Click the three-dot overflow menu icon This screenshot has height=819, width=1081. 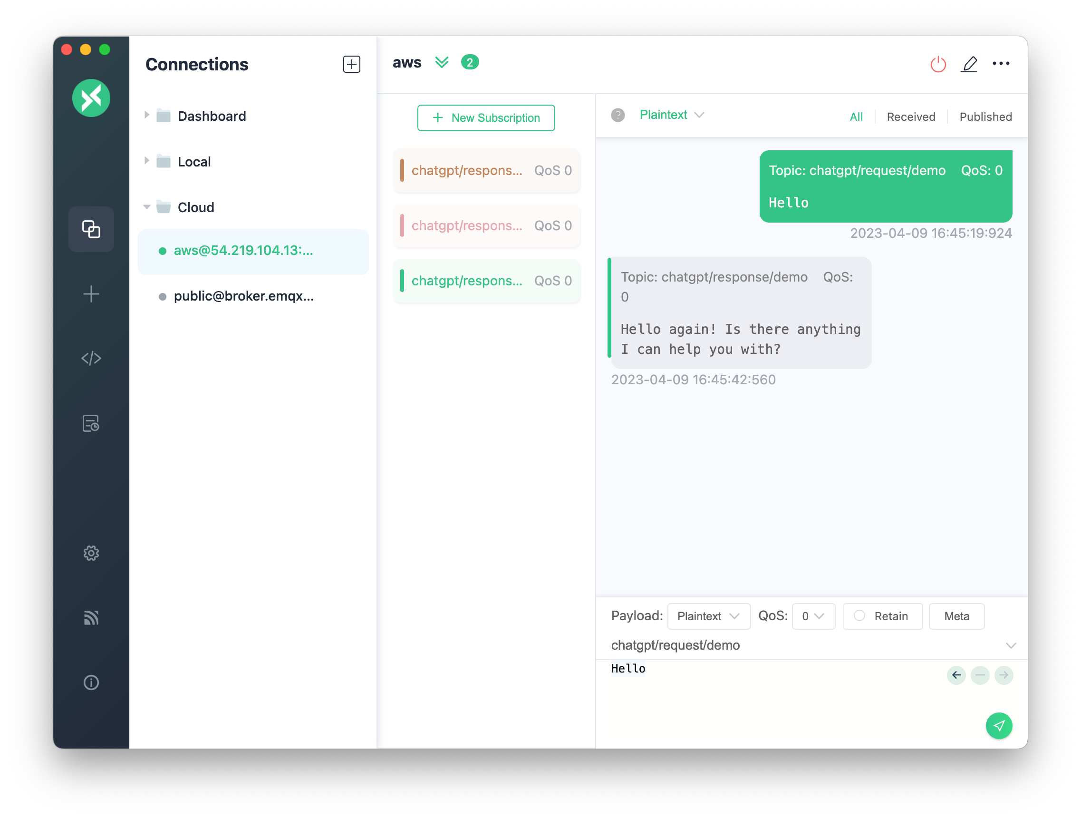point(1000,64)
